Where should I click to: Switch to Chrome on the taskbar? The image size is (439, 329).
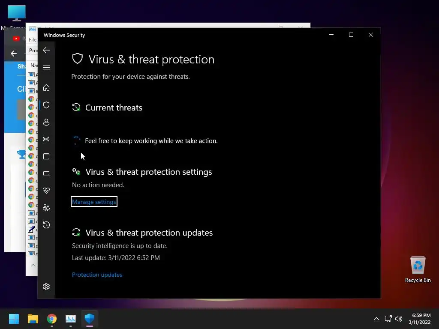(52, 319)
